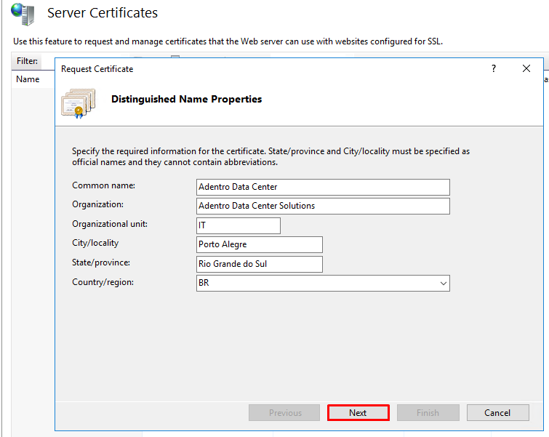Edit the State/province field
This screenshot has width=549, height=437.
coord(259,264)
